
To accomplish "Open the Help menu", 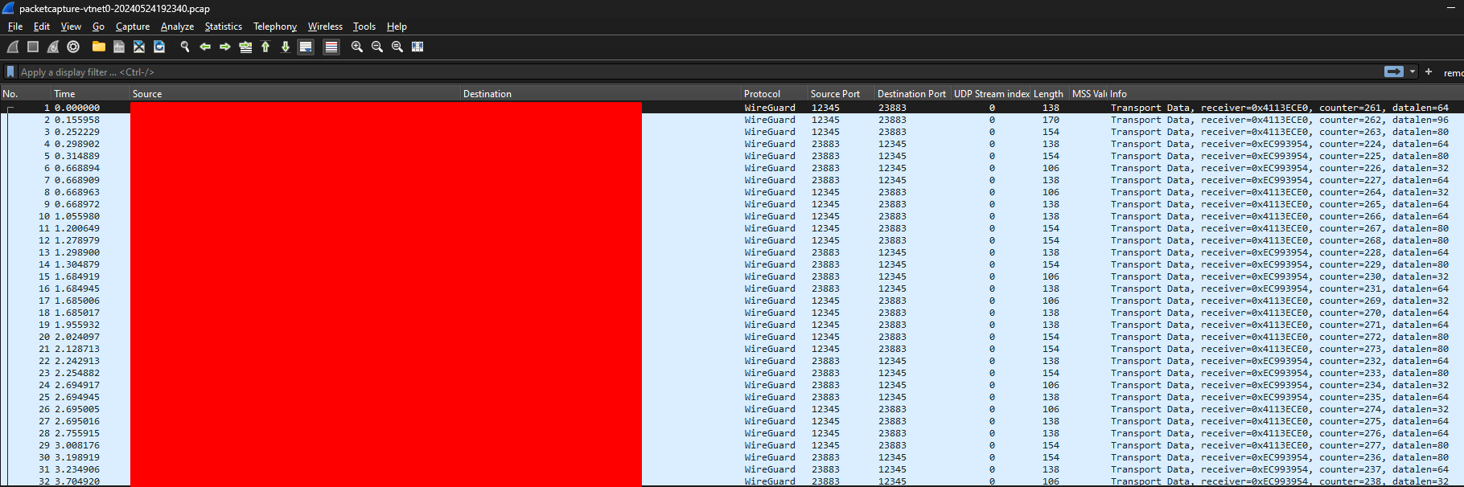I will (397, 27).
